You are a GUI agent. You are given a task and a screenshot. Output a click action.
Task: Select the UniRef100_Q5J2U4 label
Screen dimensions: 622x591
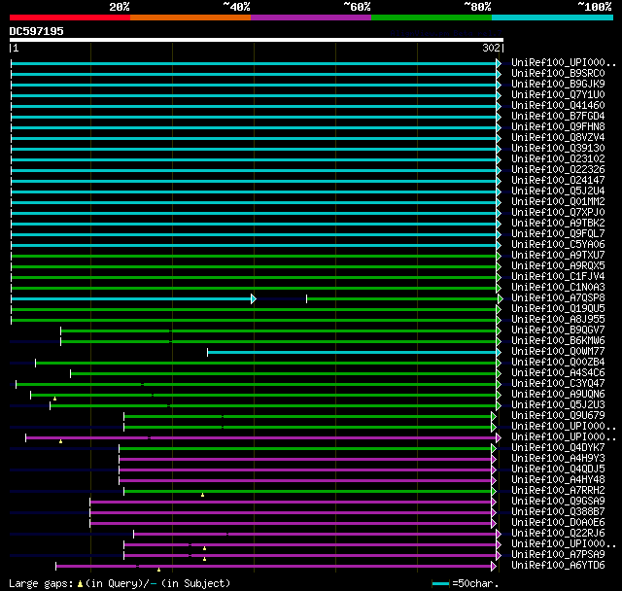click(558, 191)
